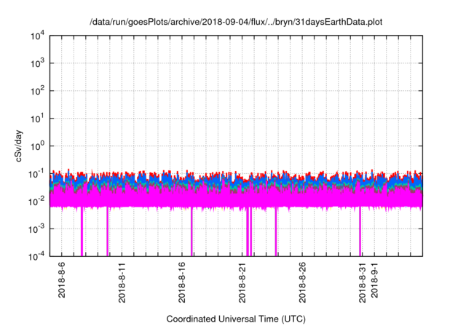The height and width of the screenshot is (326, 466).
Task: Click the 10^-1 y-axis tick label
Action: pyautogui.click(x=36, y=174)
